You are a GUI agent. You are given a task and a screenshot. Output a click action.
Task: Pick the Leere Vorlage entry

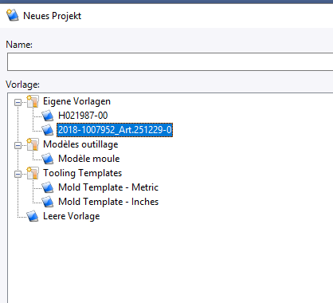[x=72, y=216]
